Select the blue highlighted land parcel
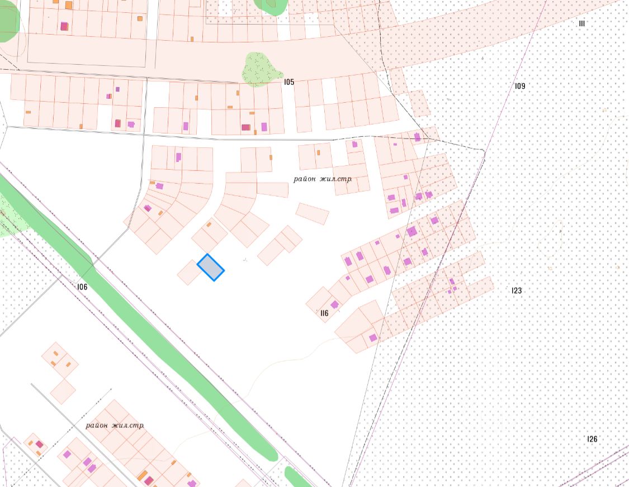The height and width of the screenshot is (487, 629). 211,268
